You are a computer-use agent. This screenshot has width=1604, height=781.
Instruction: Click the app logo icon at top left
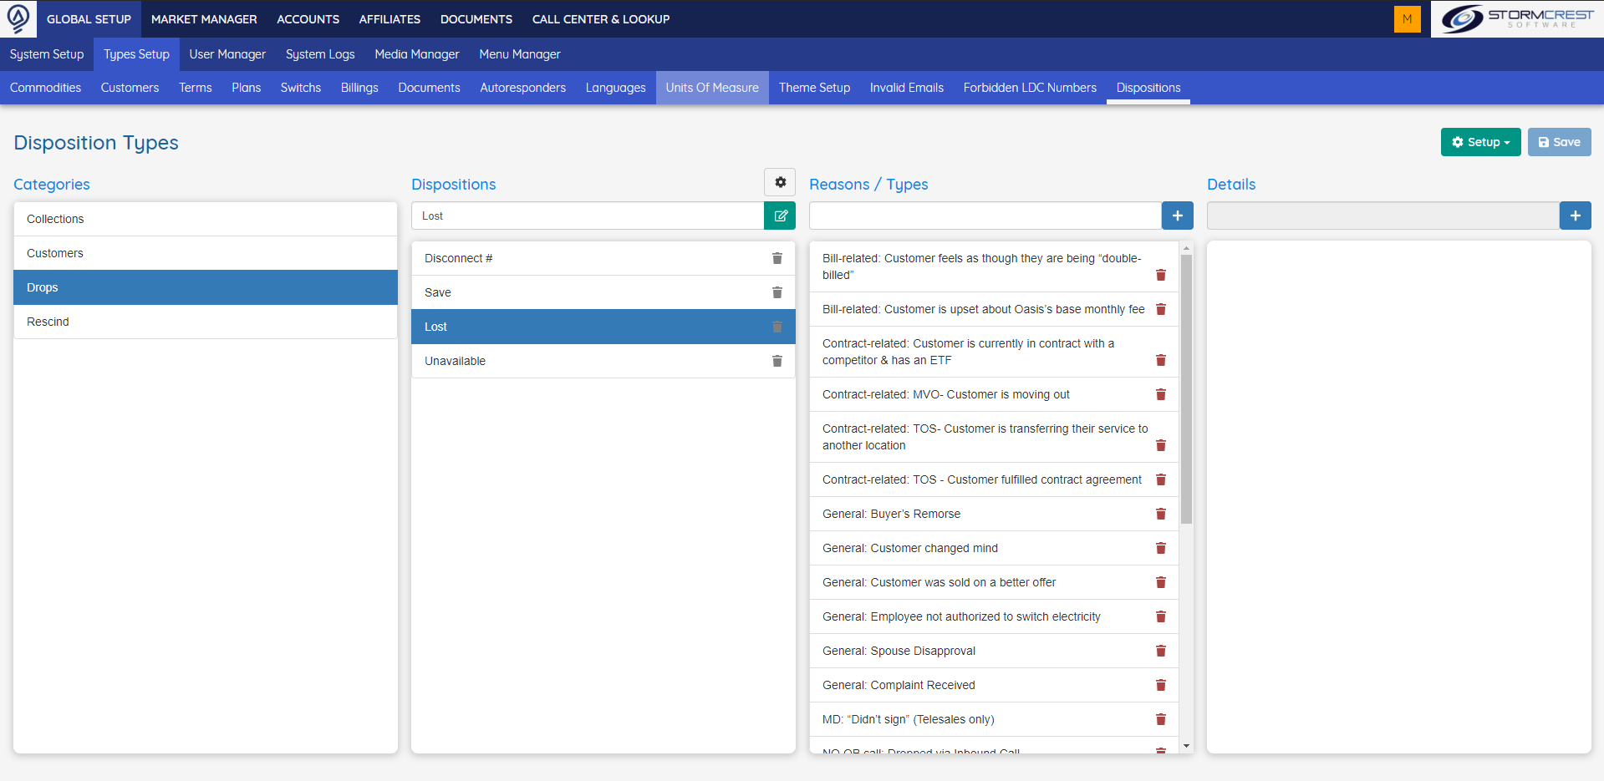[18, 18]
